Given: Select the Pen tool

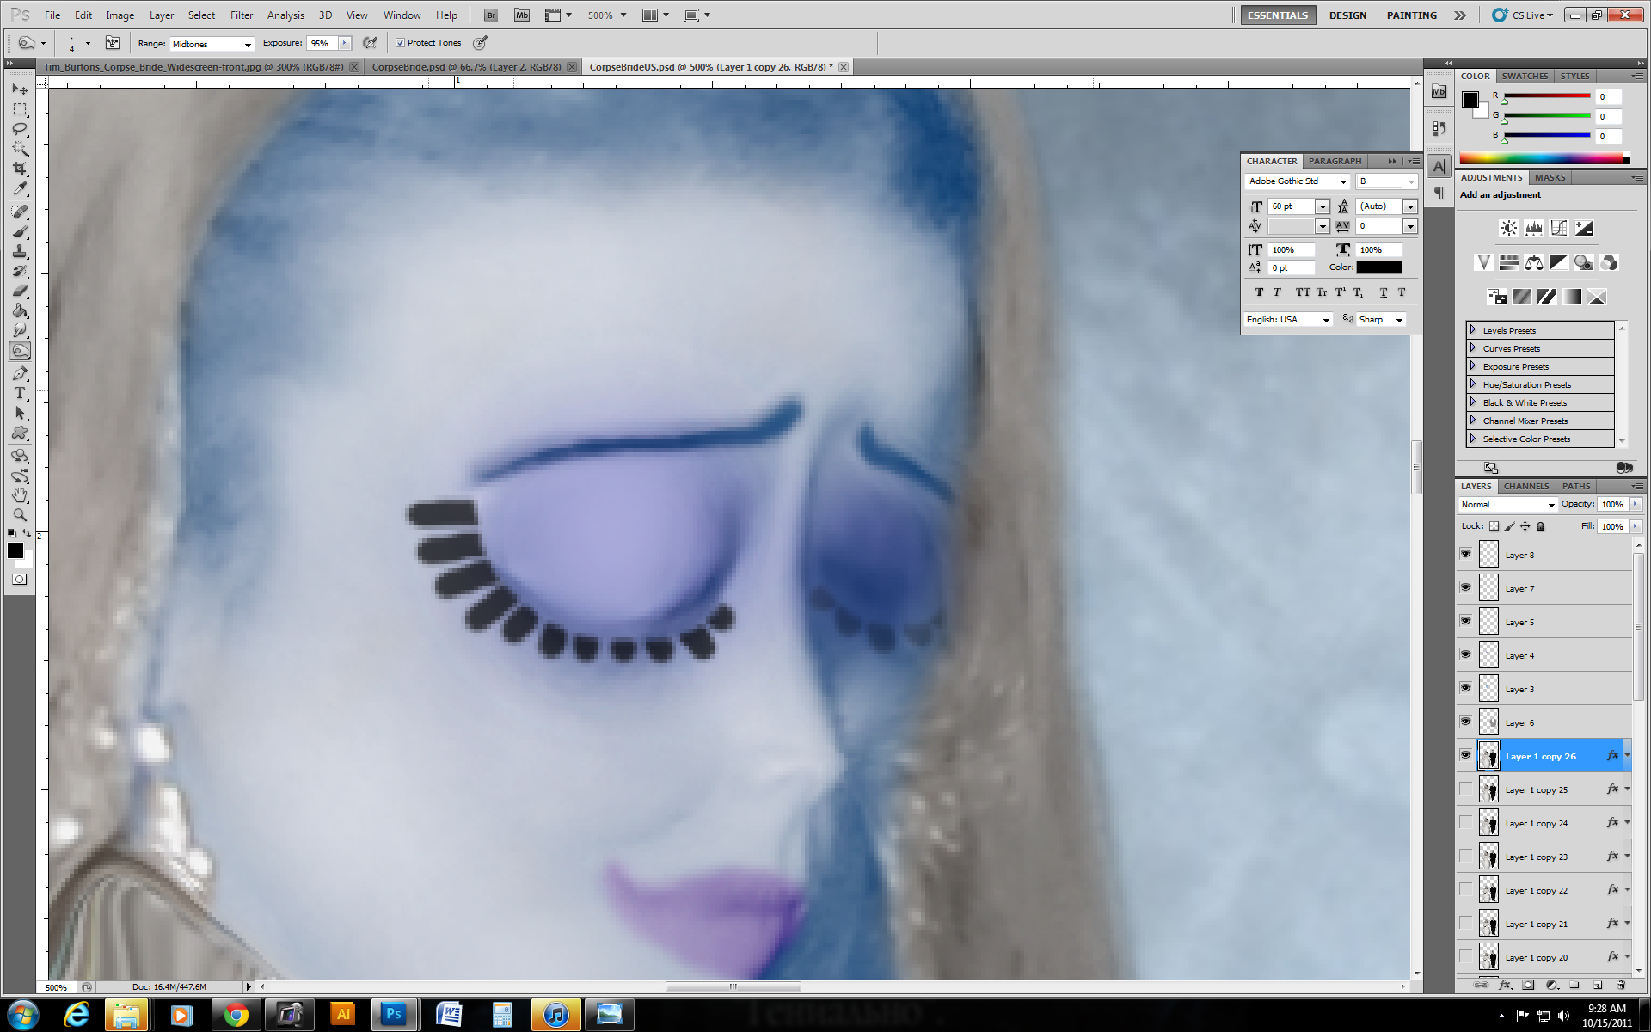Looking at the screenshot, I should [x=20, y=373].
